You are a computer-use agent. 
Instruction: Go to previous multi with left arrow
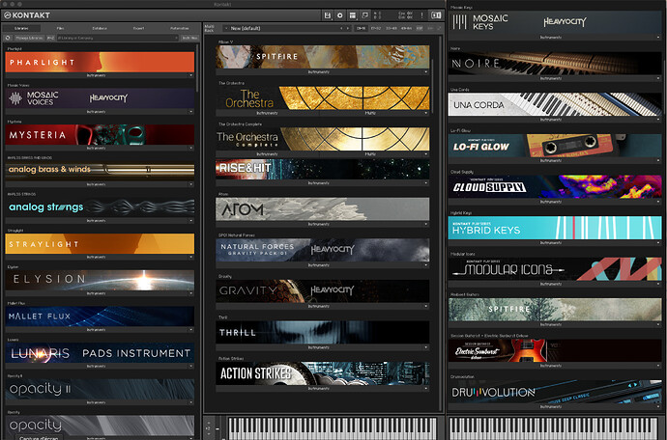coord(340,28)
